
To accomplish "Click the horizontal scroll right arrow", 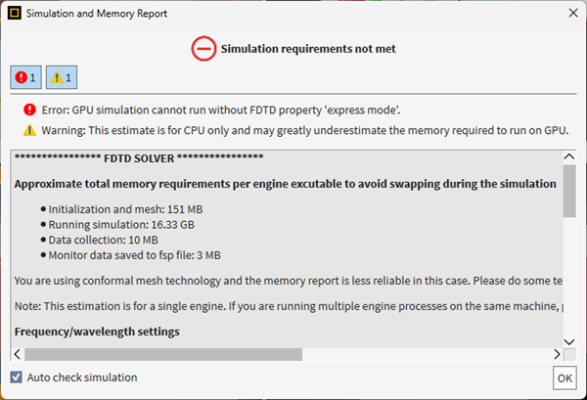I will point(557,354).
